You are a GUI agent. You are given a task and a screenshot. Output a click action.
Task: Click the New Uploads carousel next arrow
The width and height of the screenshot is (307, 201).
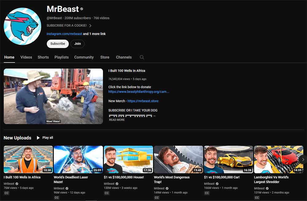(x=303, y=159)
